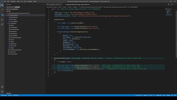Select bProvidesVision in Outline
The image size is (177, 100).
(15, 29)
